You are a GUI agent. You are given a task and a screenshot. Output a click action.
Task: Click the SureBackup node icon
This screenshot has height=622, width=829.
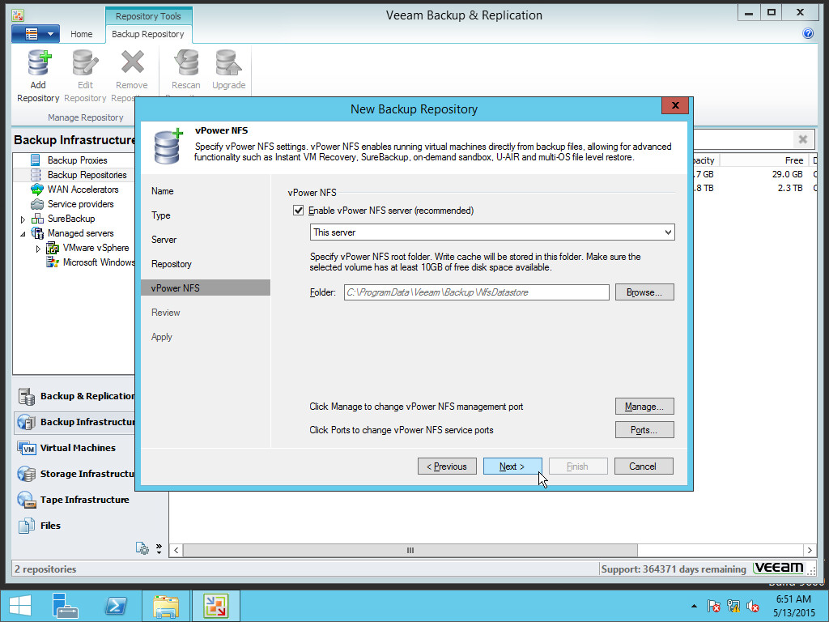(37, 219)
